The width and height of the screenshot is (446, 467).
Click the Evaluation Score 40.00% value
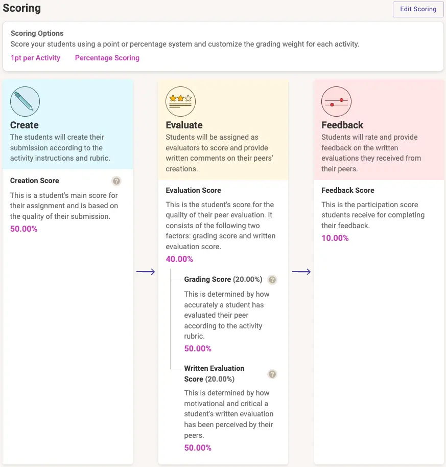(179, 259)
